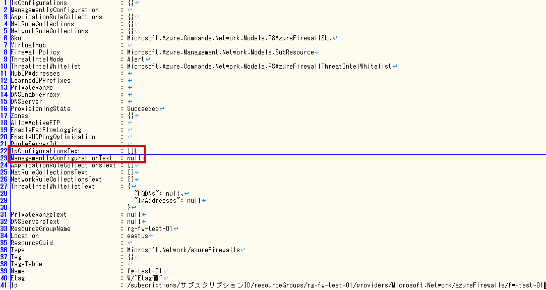Click "DNSEnableProxy" property name
The width and height of the screenshot is (546, 290).
35,95
